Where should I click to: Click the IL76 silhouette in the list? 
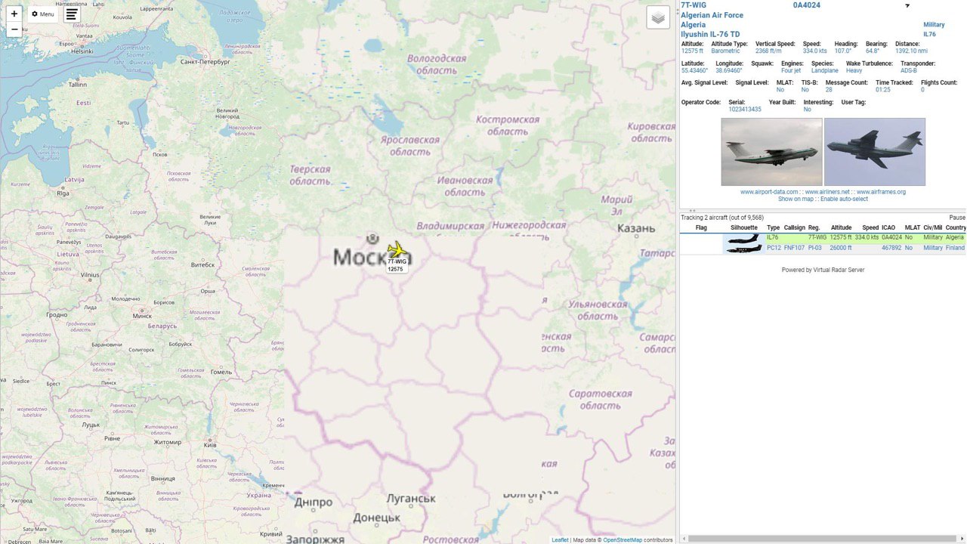click(x=744, y=238)
